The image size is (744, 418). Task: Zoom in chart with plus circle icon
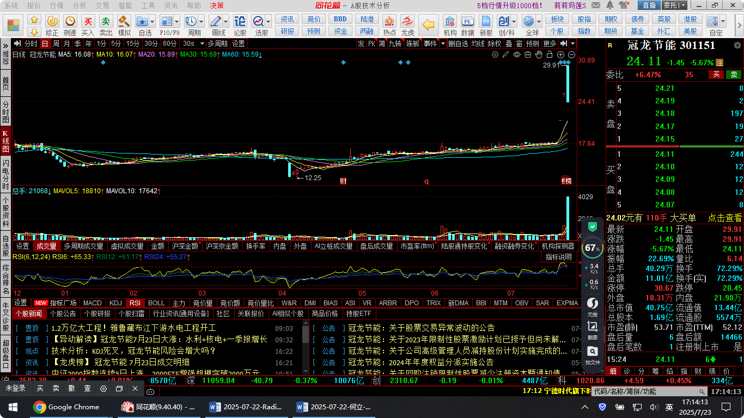[x=560, y=54]
